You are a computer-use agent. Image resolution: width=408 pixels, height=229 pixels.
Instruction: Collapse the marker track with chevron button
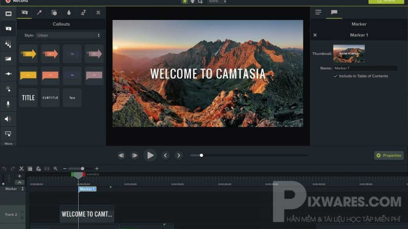coord(19,182)
